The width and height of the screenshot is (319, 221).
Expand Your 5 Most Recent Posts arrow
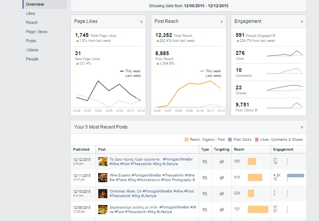[x=302, y=127]
